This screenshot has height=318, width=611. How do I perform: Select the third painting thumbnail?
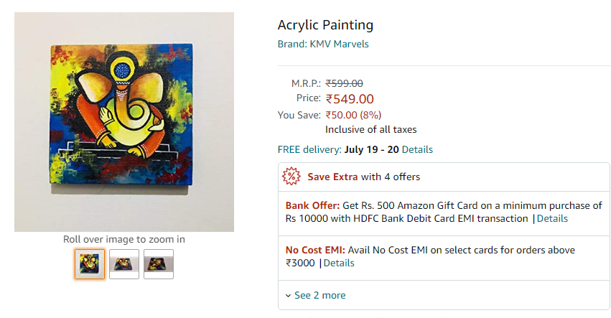tap(159, 264)
